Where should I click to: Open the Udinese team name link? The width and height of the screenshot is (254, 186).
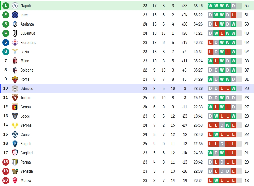click(x=27, y=89)
